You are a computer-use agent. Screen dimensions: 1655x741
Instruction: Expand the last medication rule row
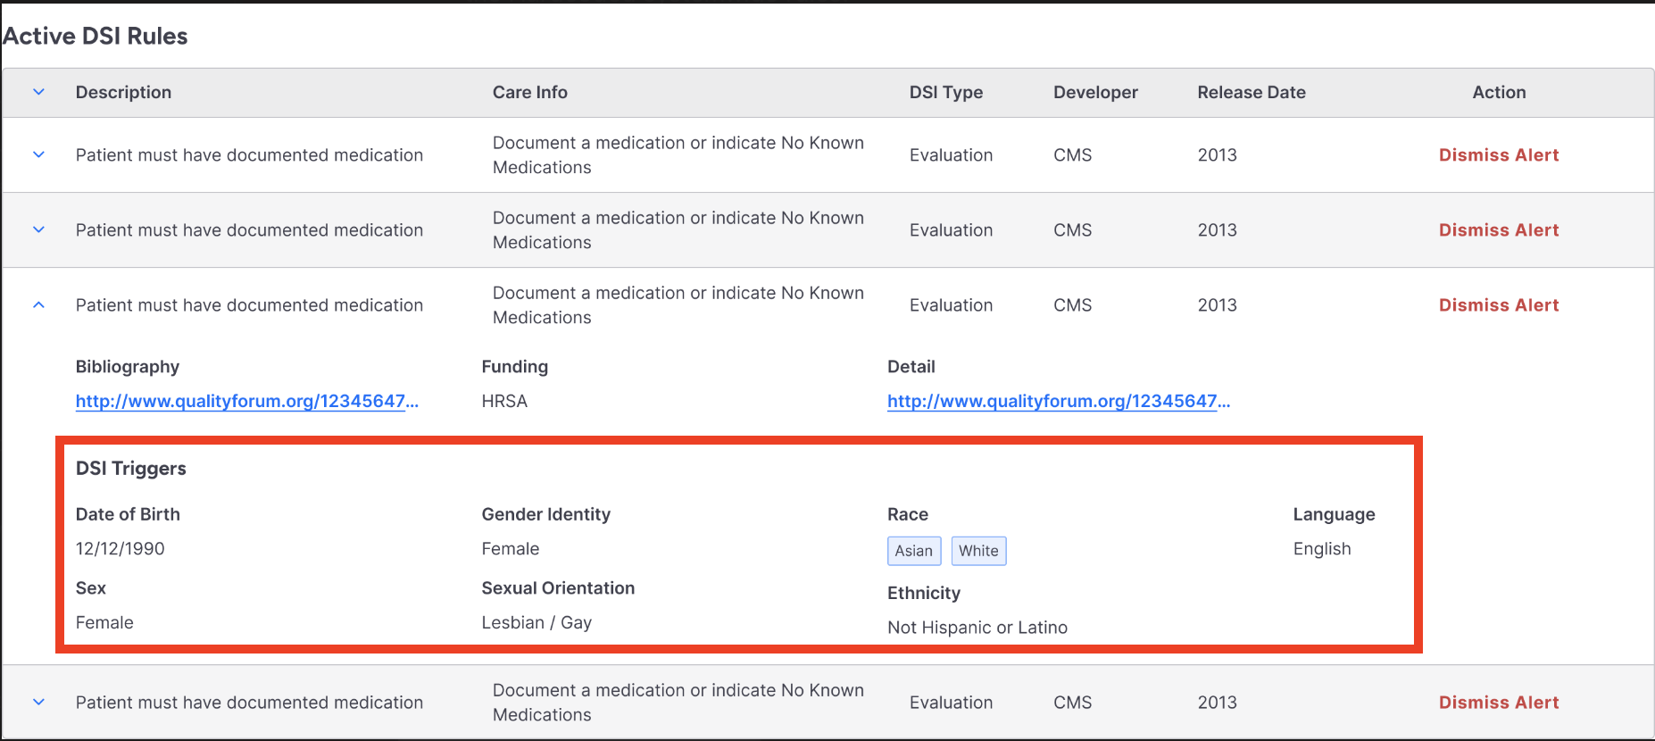38,702
